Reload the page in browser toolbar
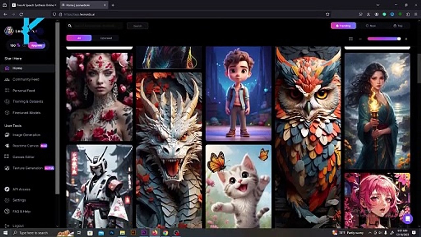This screenshot has height=237, width=421. pyautogui.click(x=21, y=14)
